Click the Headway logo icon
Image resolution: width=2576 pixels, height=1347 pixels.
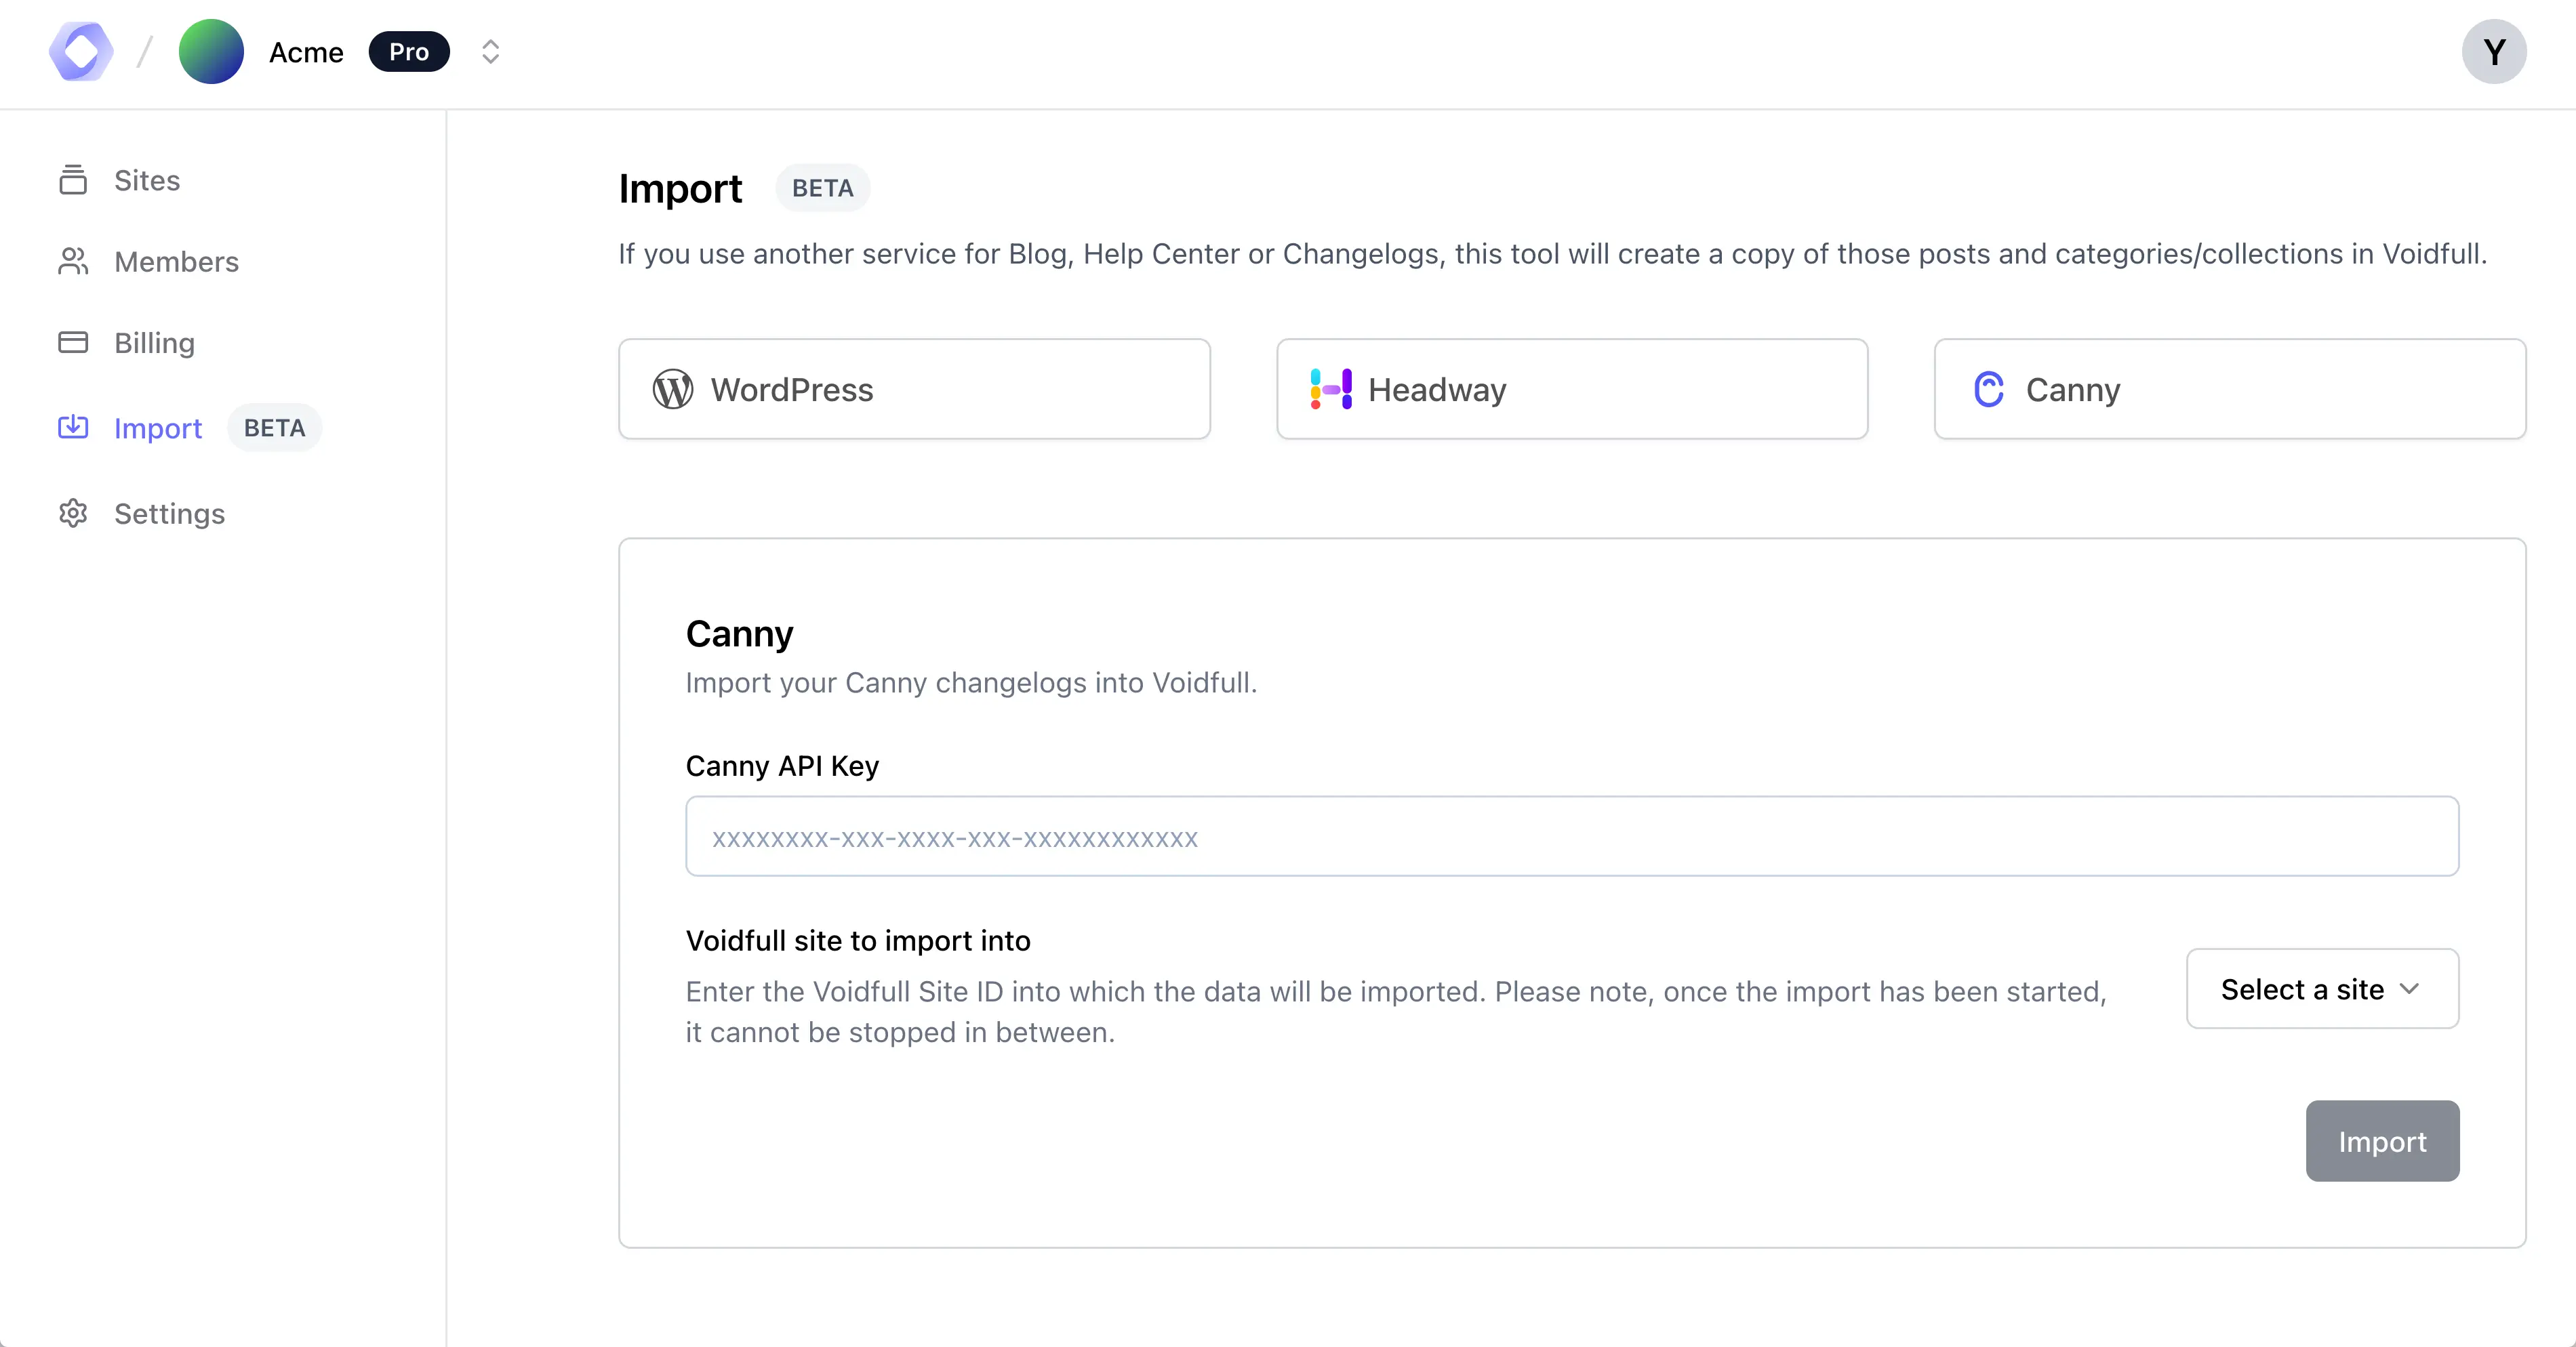click(x=1331, y=390)
